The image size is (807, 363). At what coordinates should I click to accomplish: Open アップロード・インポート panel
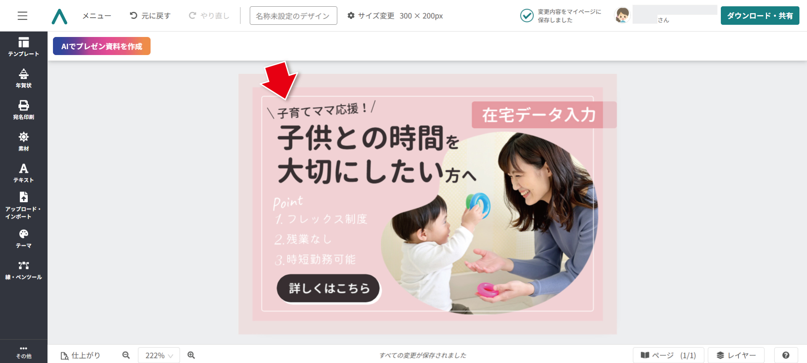tap(24, 205)
